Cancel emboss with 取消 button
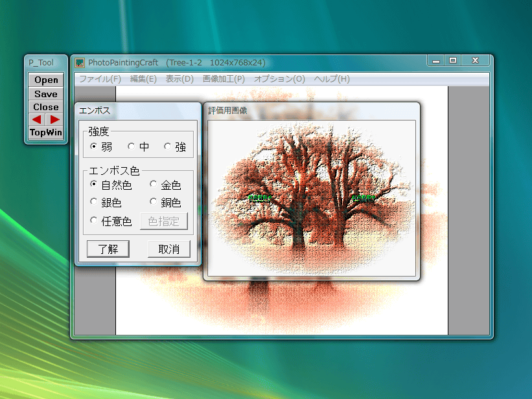532x399 pixels. 169,249
